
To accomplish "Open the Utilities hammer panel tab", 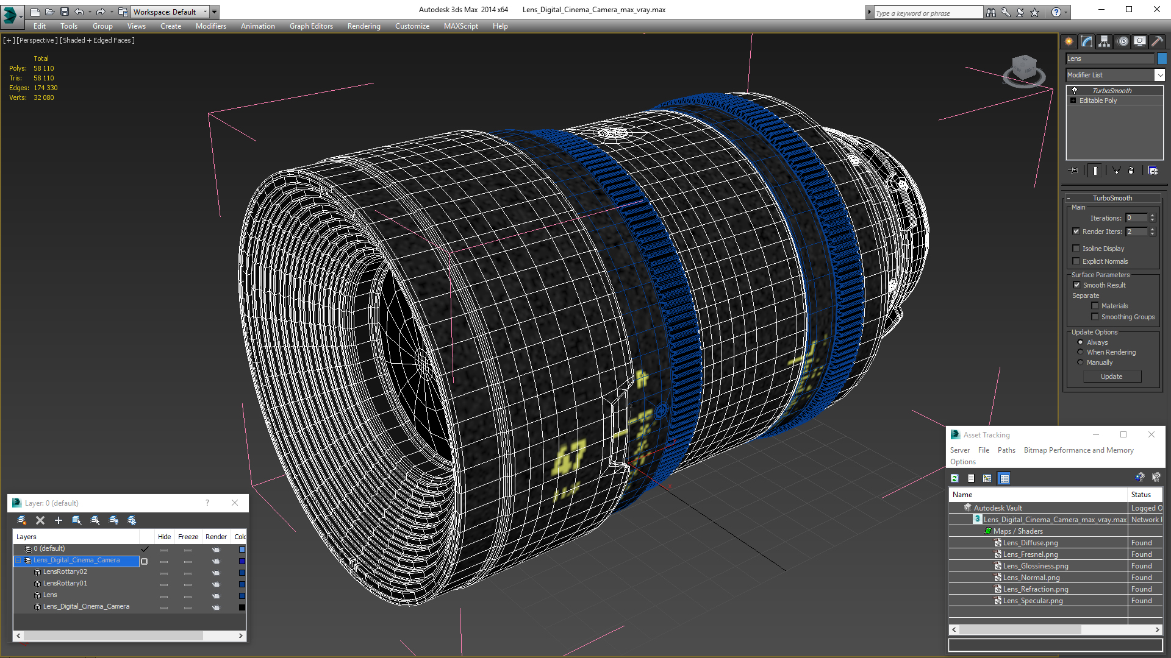I will [x=1157, y=41].
